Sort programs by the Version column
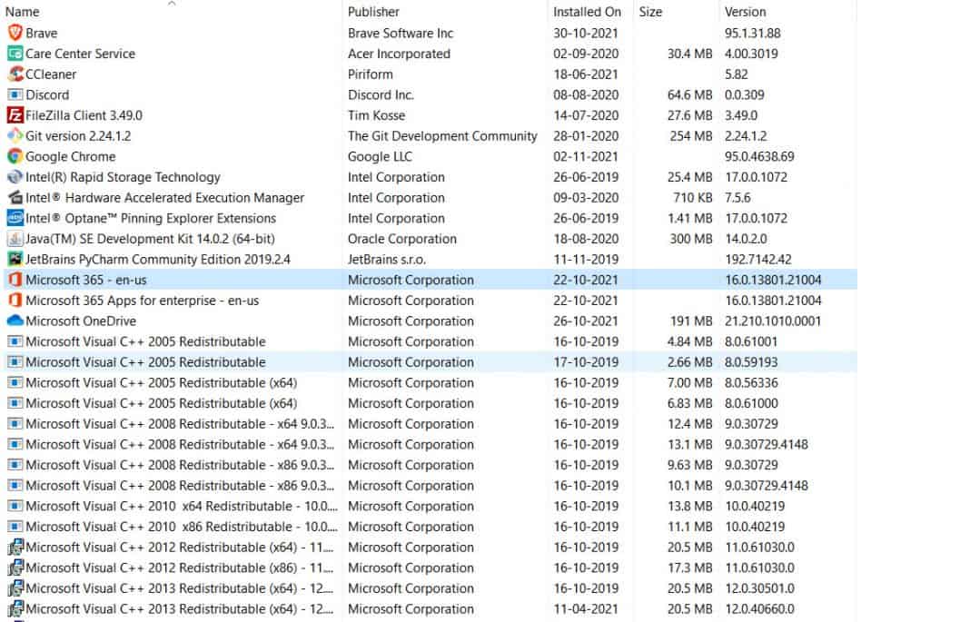Image resolution: width=970 pixels, height=622 pixels. pyautogui.click(x=745, y=11)
